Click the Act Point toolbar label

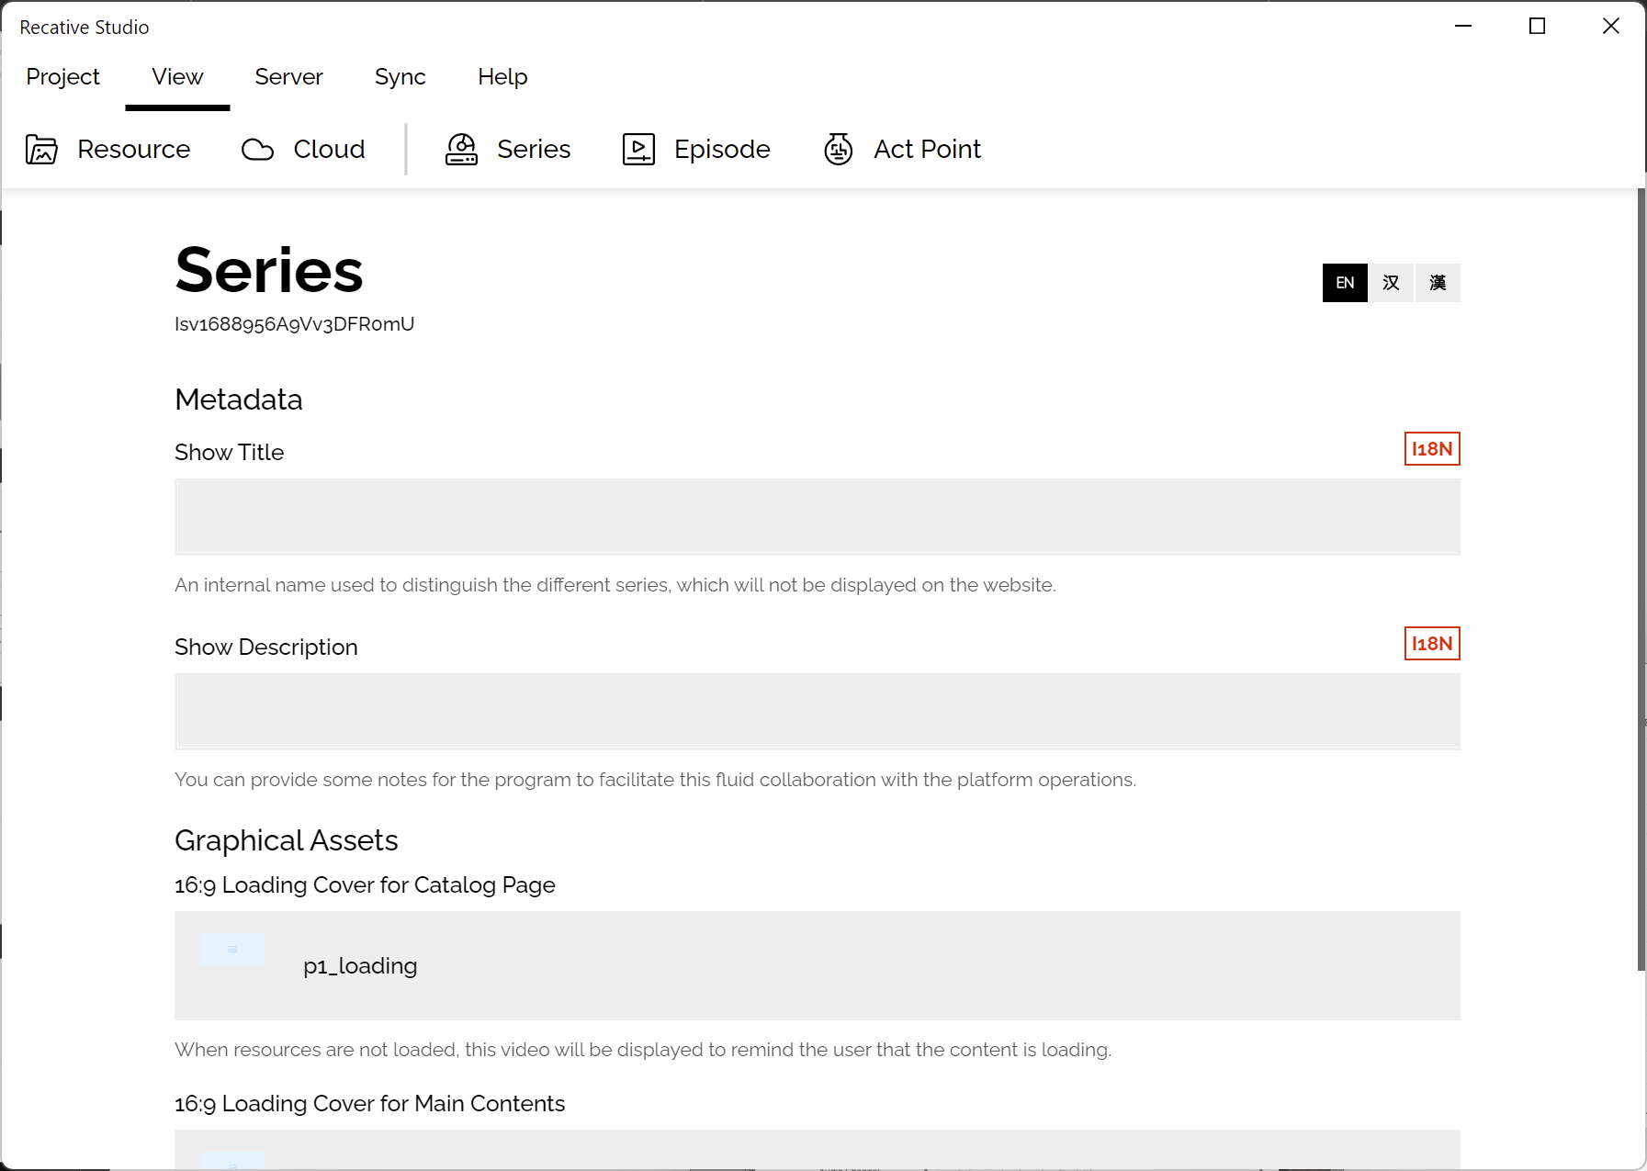[x=927, y=149]
